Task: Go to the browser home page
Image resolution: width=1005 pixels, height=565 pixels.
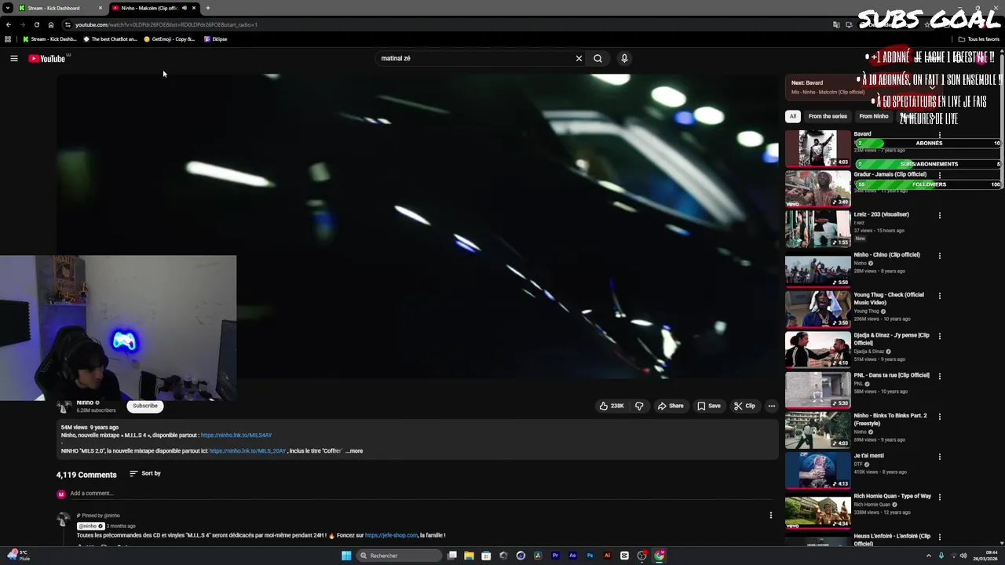Action: pos(51,24)
